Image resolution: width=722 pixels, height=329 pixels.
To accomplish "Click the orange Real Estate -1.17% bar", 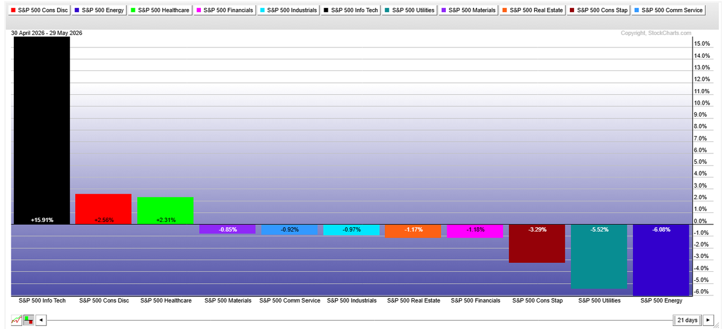I will pyautogui.click(x=413, y=232).
